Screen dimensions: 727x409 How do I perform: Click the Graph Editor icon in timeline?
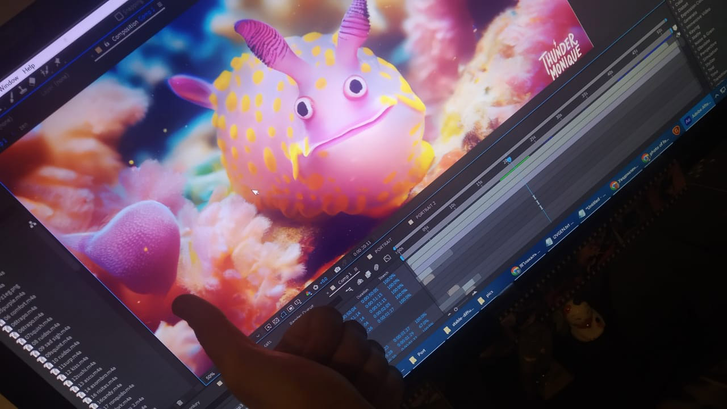click(x=388, y=258)
